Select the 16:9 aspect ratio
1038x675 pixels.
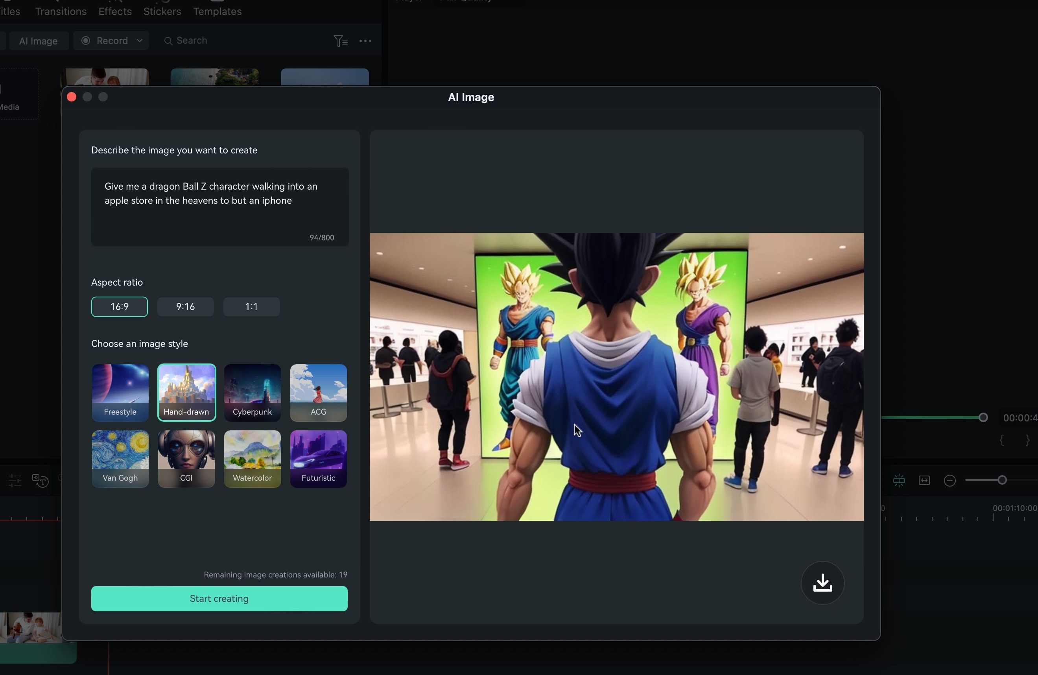tap(119, 306)
